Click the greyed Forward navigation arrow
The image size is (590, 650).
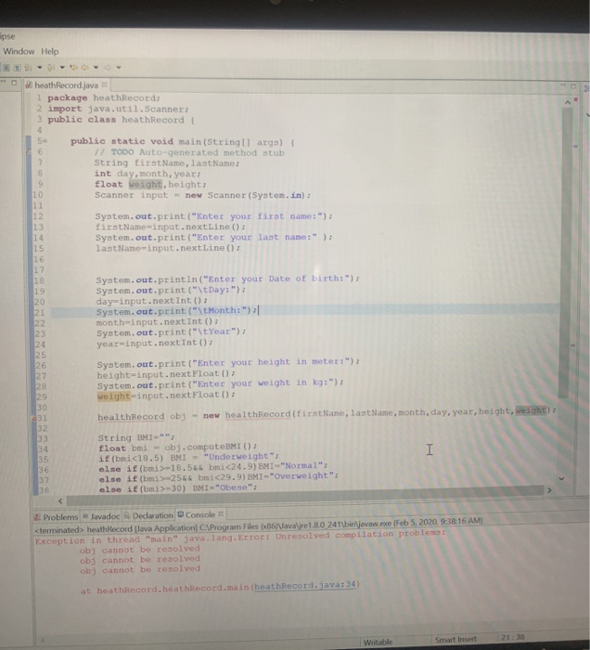108,68
